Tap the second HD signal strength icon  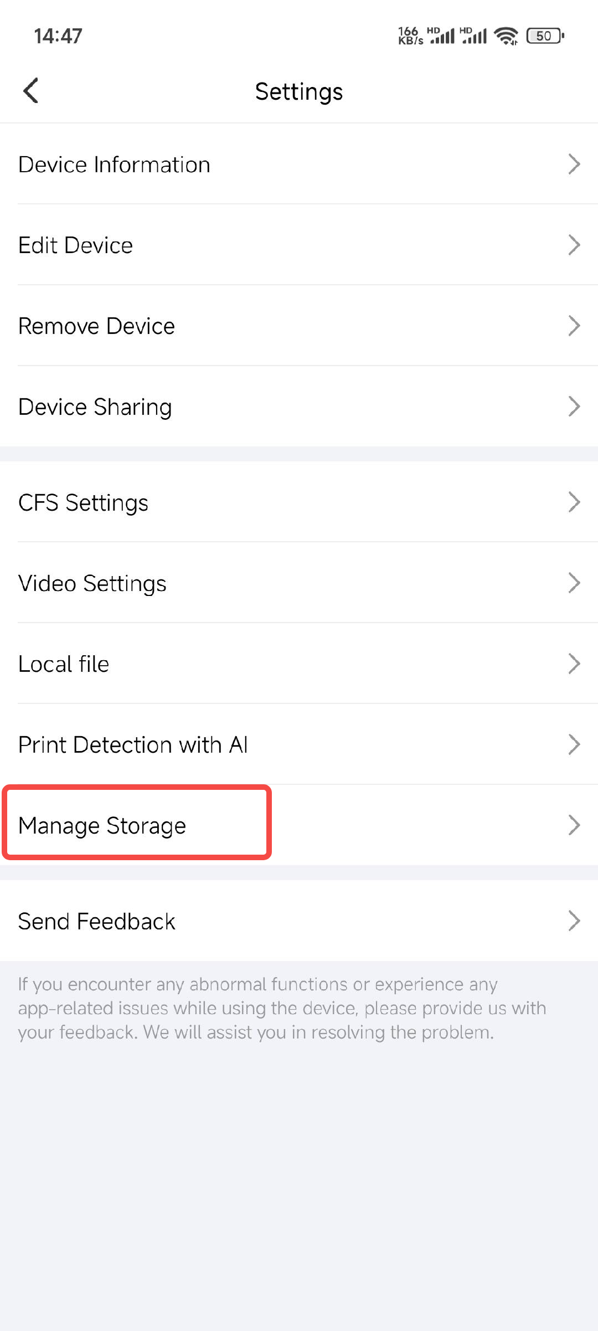point(474,36)
